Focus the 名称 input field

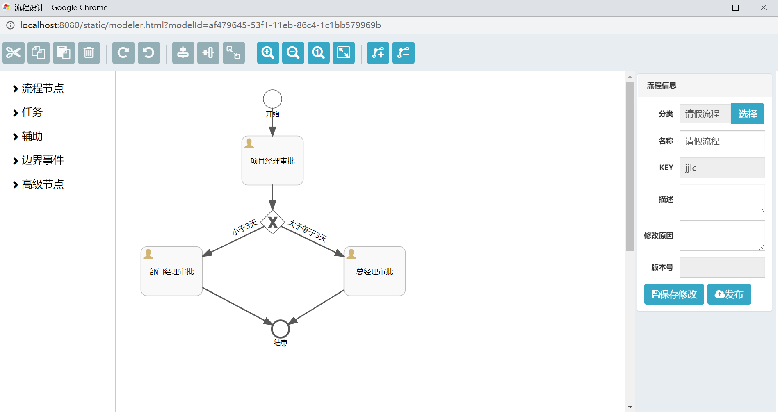click(722, 141)
